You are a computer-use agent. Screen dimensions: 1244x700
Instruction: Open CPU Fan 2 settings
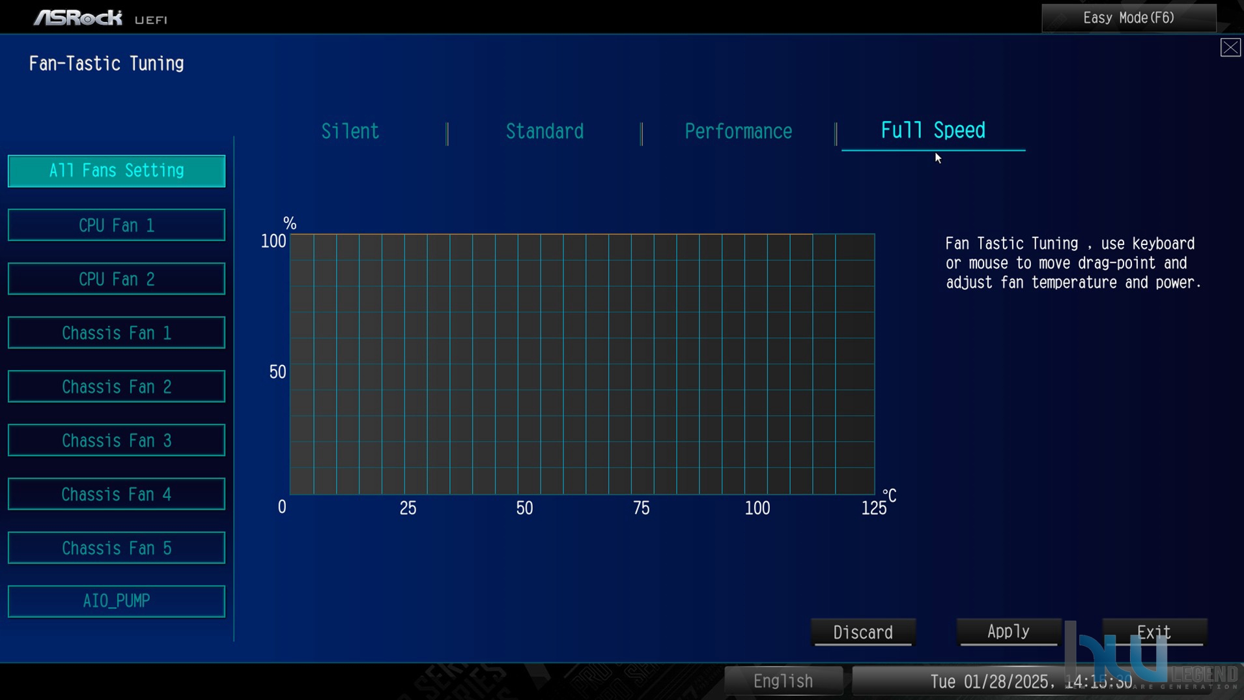coord(117,280)
